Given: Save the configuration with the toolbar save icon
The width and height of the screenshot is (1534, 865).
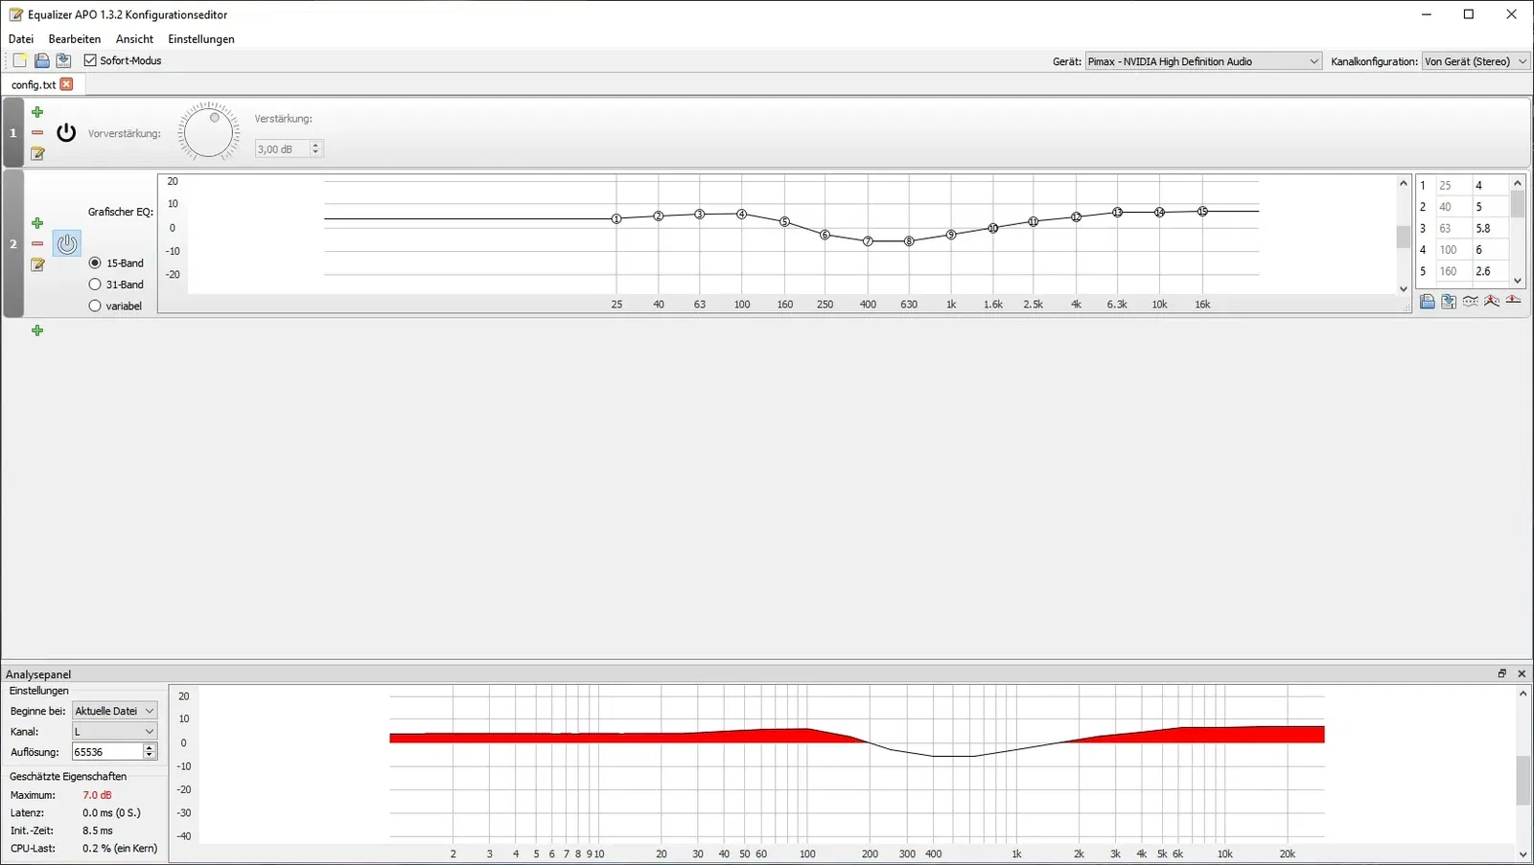Looking at the screenshot, I should [x=63, y=60].
